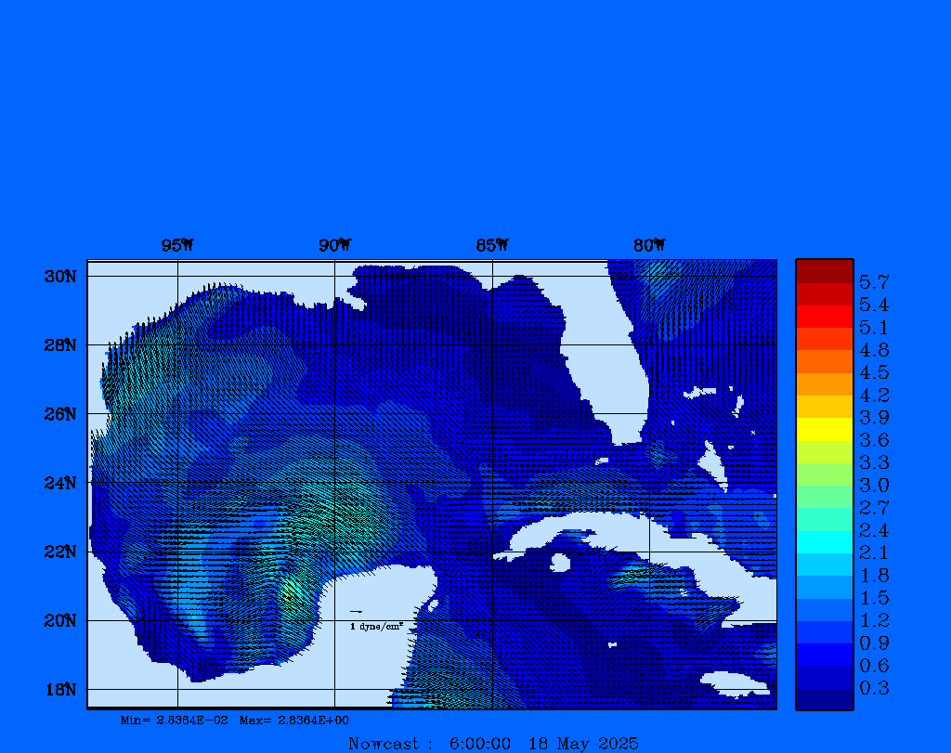The width and height of the screenshot is (951, 753).
Task: Click the Min value text below the map
Action: coord(174,720)
